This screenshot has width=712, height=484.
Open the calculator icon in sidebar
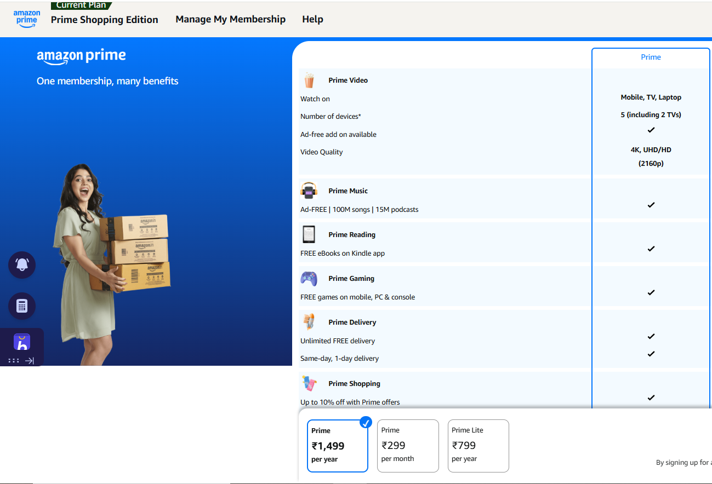click(22, 306)
